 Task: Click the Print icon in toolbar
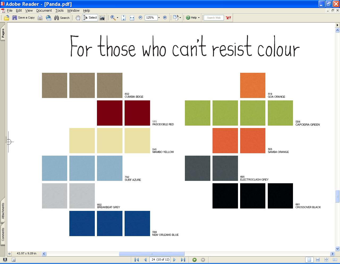click(40, 18)
